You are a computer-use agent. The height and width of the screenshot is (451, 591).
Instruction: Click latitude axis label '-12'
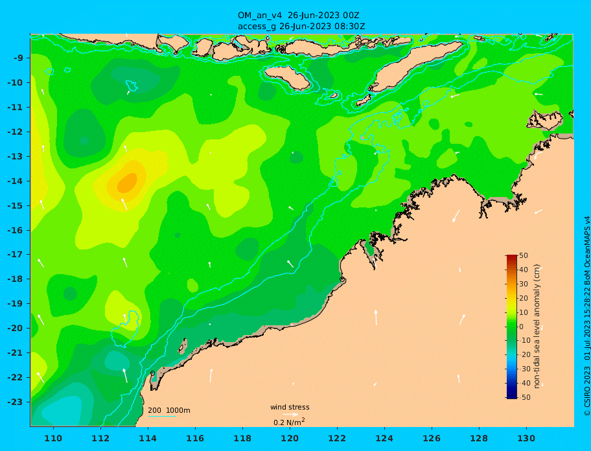pos(16,132)
